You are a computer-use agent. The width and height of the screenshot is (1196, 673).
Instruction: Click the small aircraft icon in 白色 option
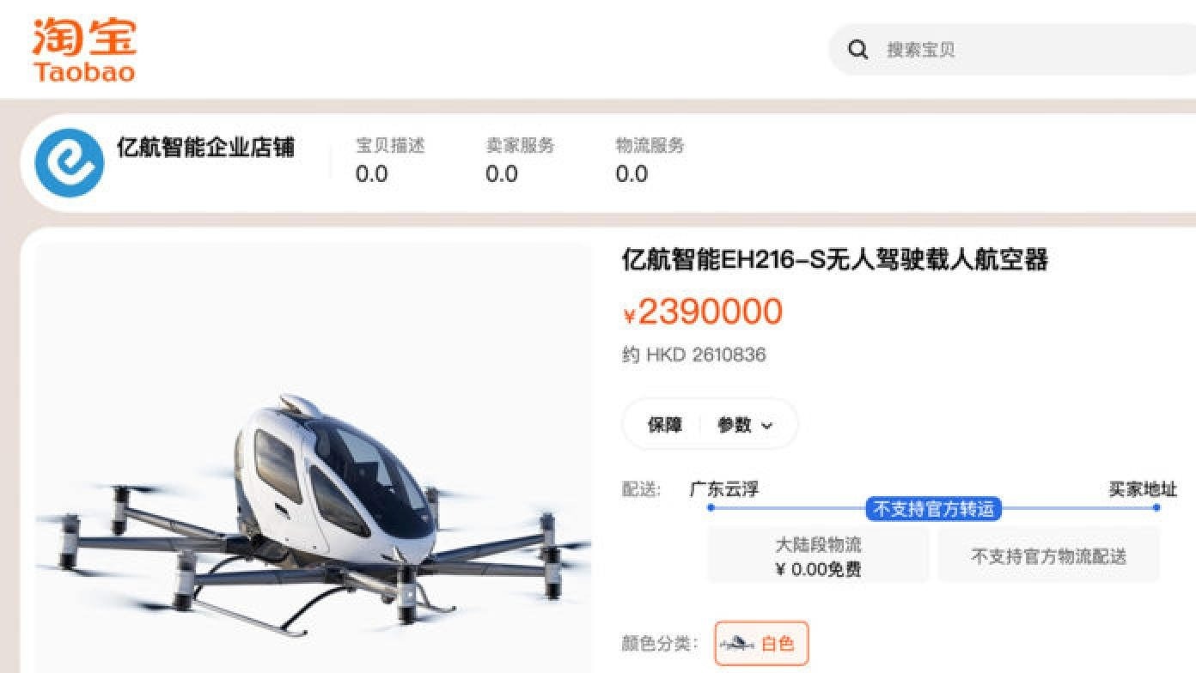[737, 644]
